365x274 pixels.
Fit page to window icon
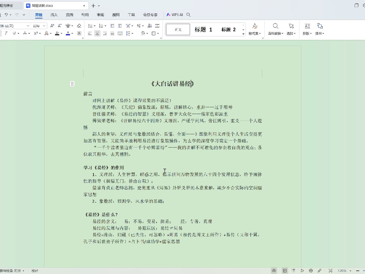(x=330, y=271)
